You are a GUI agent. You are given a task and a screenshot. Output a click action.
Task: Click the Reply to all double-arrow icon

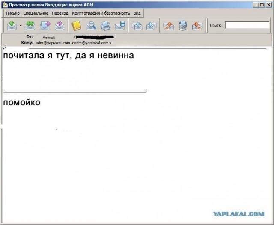click(x=30, y=26)
